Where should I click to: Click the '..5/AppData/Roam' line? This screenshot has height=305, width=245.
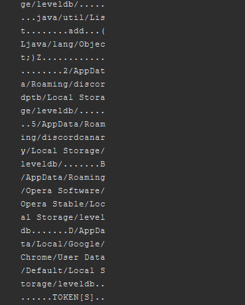coord(63,125)
